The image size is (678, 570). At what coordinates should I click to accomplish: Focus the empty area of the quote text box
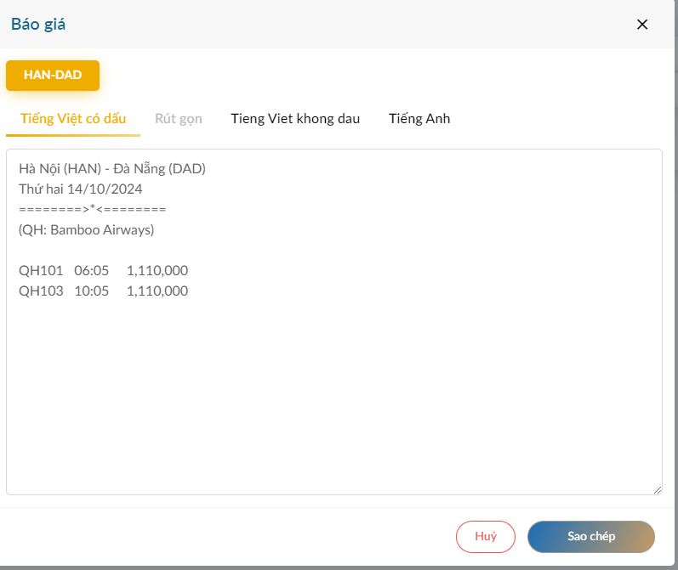point(333,391)
